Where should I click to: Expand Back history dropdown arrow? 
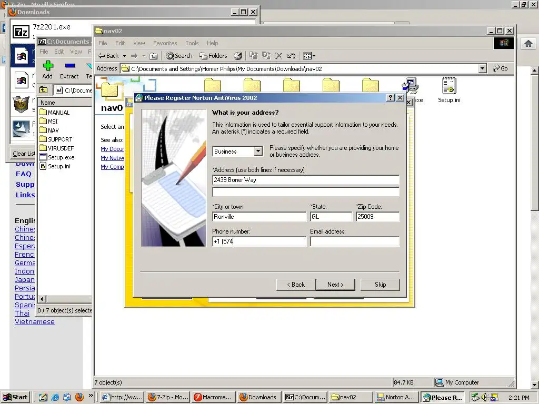pos(124,56)
